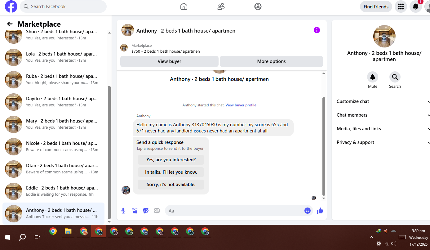Open Mary's 2 beds conversation
Viewport: 430px width, 250px height.
[x=53, y=124]
